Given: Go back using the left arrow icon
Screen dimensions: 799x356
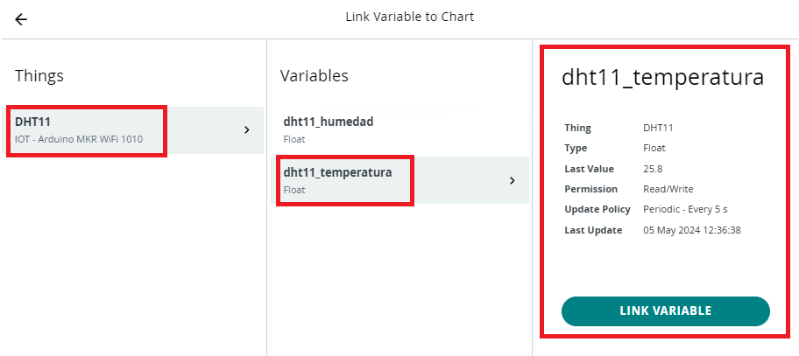Looking at the screenshot, I should coord(21,19).
